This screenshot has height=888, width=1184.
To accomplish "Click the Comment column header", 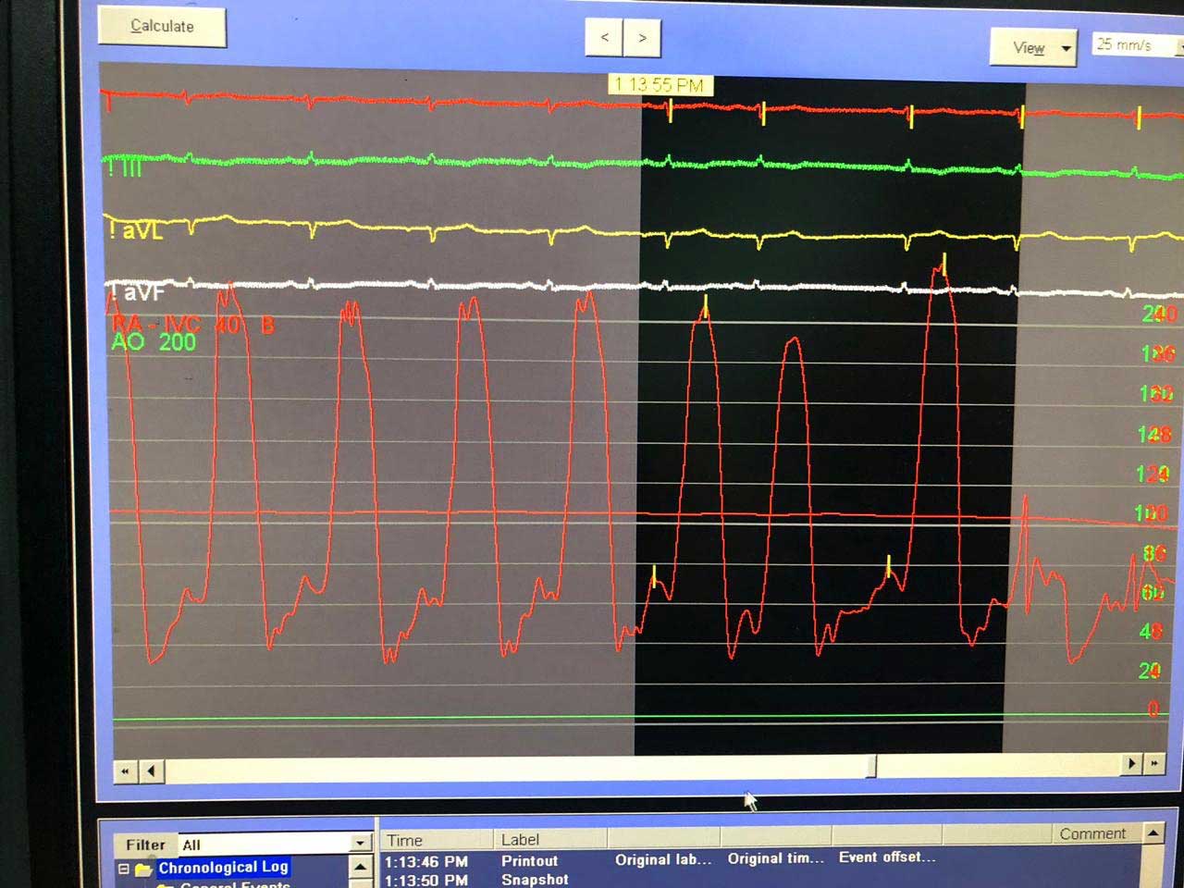I will pos(1091,833).
